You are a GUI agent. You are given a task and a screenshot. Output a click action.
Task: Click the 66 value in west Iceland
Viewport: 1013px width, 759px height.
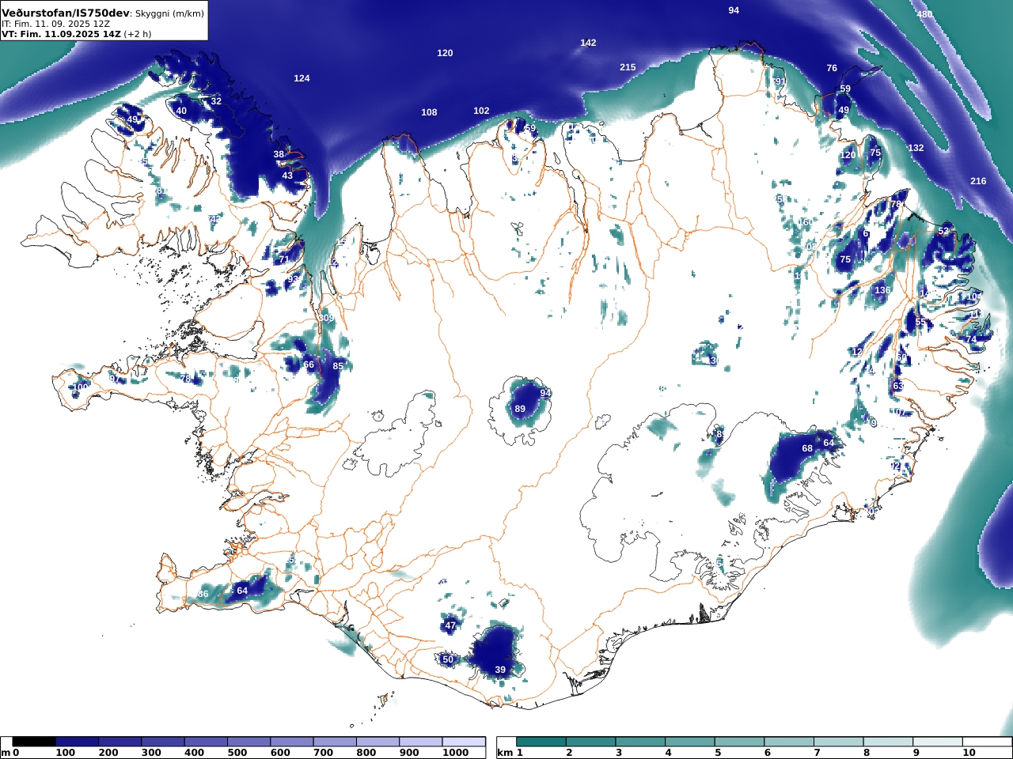click(x=309, y=364)
